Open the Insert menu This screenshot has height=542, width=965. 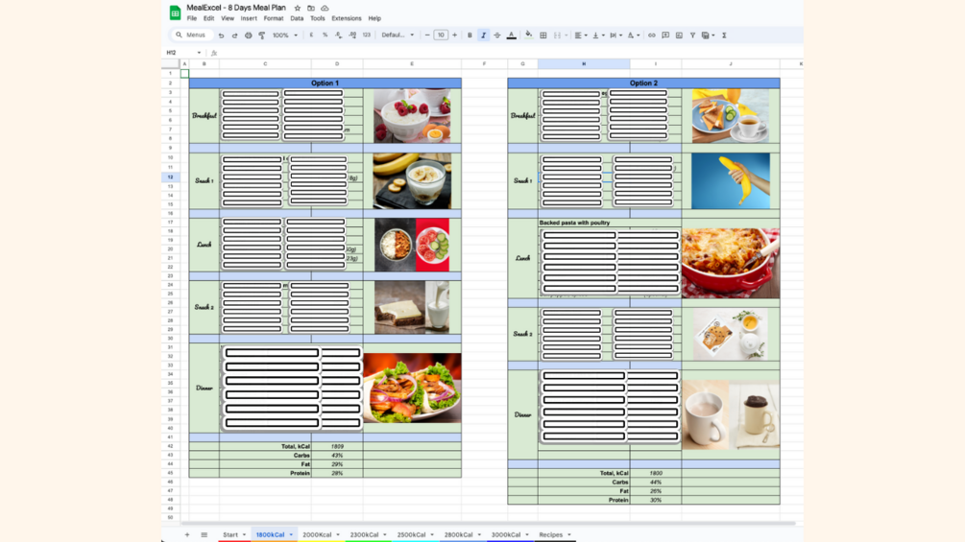(249, 18)
